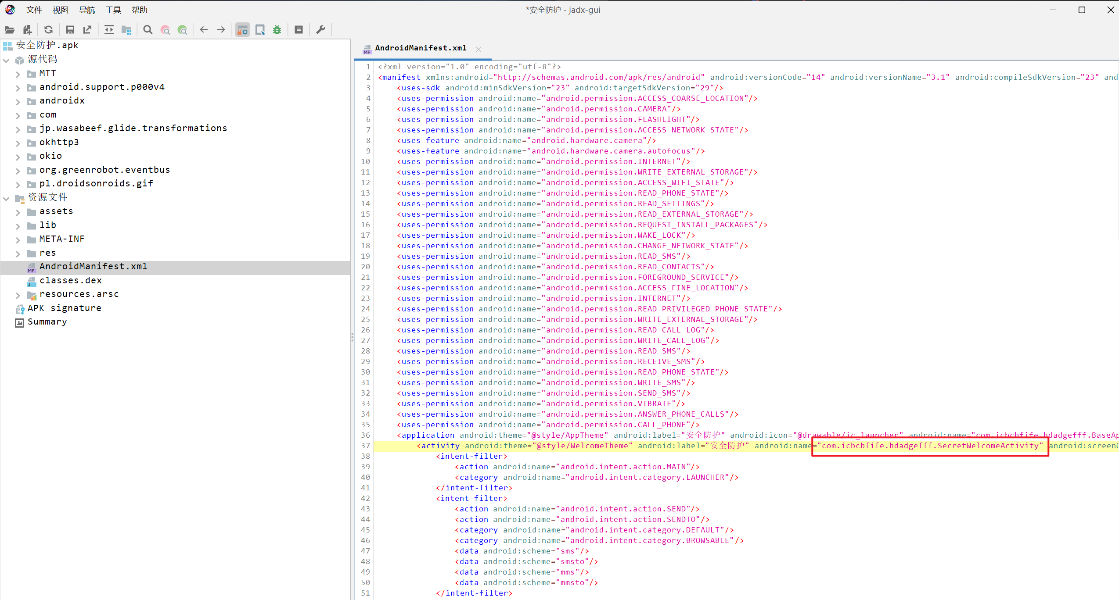Click the green class search icon
1119x600 pixels.
coord(182,30)
